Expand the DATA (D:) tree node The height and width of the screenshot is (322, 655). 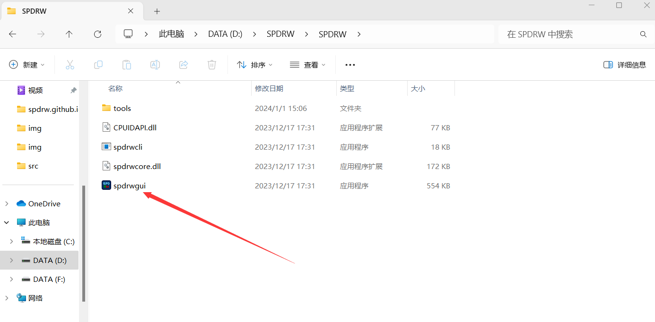(11, 260)
